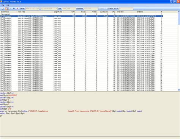Select the Trace started row
Image resolution: width=180 pixels, height=139 pixels.
click(81, 14)
